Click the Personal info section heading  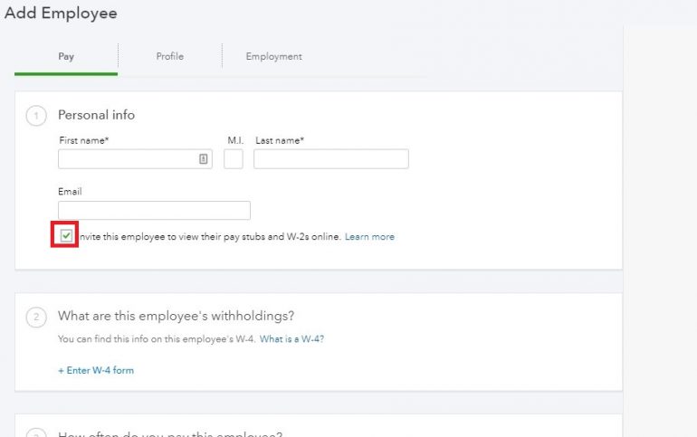[x=96, y=115]
